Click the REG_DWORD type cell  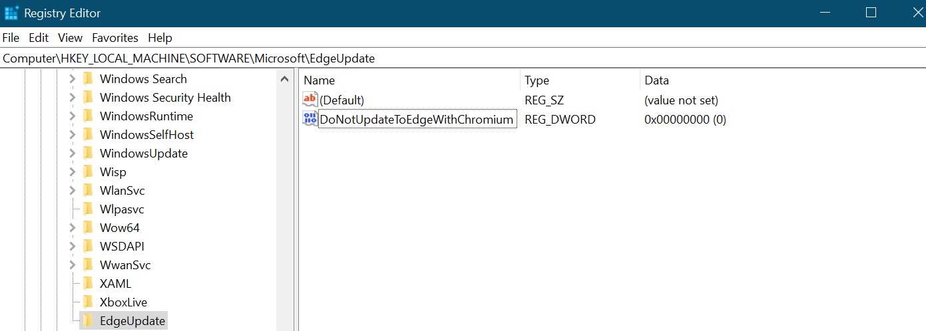point(560,120)
